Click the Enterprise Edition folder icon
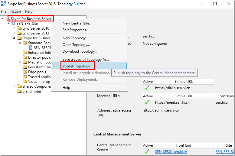Screen dimensions: 235x156 [x=25, y=52]
